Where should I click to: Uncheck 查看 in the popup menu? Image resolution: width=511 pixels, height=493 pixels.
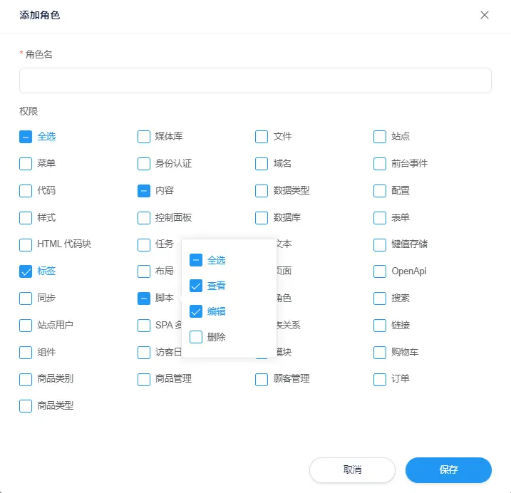[196, 286]
